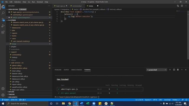Open the powershell terminal selector dropdown
This screenshot has height=106, width=189.
[x=157, y=70]
